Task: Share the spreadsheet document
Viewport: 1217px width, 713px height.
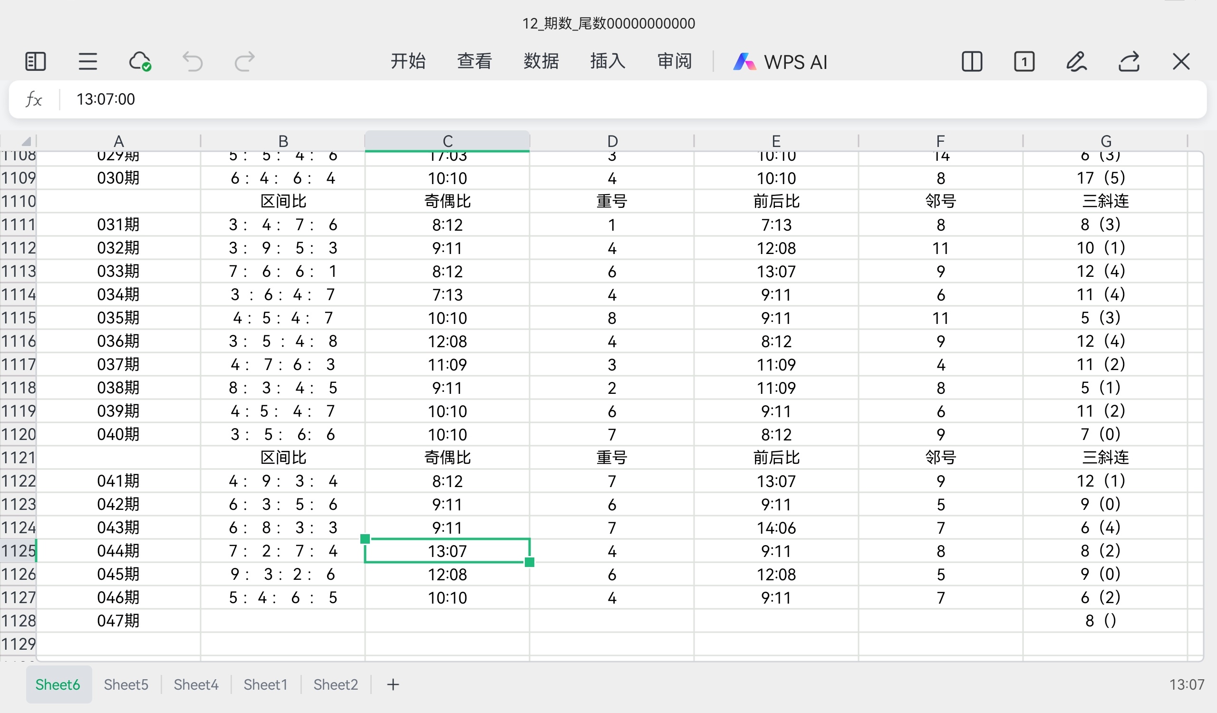Action: 1129,62
